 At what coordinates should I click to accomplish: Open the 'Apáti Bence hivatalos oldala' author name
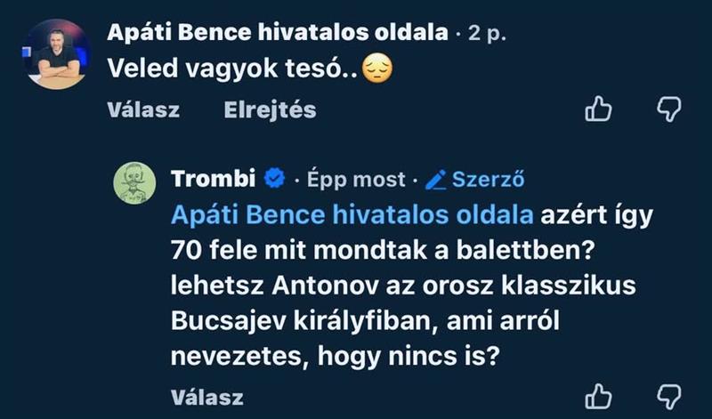pos(277,33)
